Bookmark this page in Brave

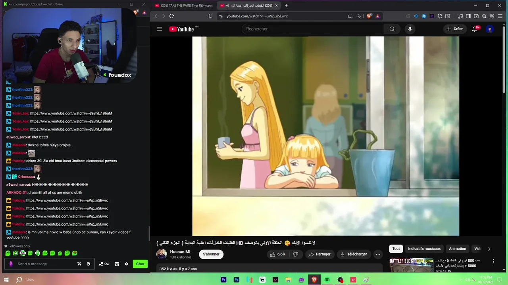tap(210, 16)
